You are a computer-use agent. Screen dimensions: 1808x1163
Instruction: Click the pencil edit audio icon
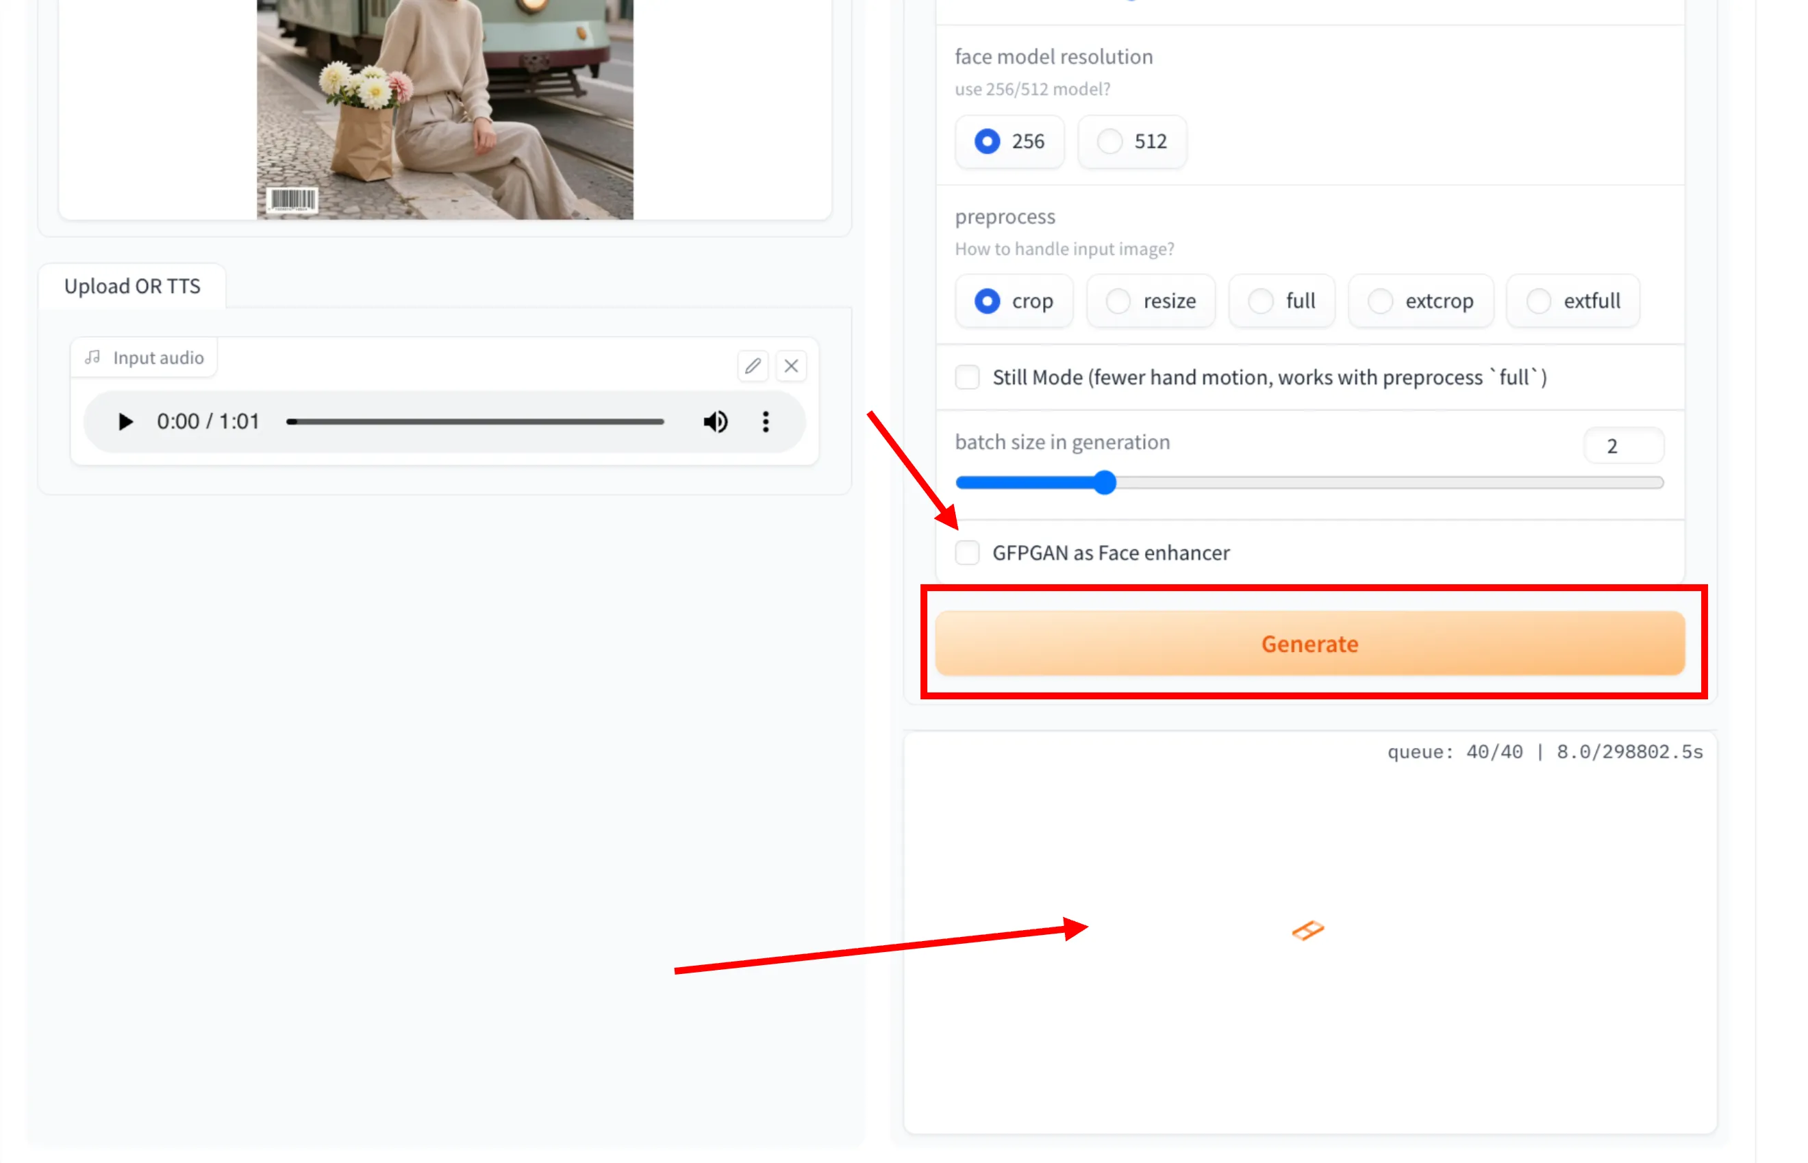click(752, 366)
